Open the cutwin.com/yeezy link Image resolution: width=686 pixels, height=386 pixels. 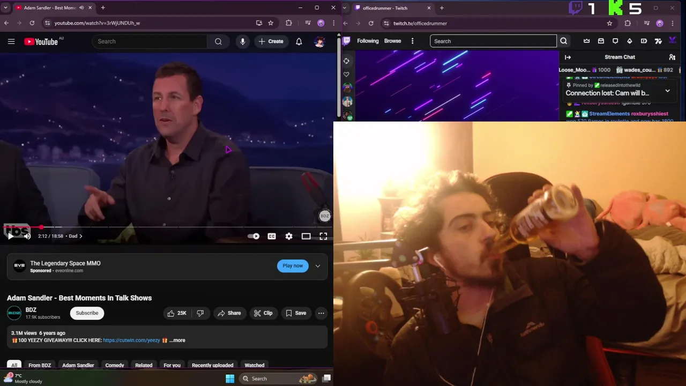pyautogui.click(x=131, y=340)
